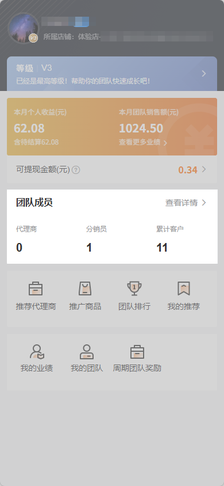
Task: Click the help question mark beside 可提现金额
Action: tap(76, 170)
